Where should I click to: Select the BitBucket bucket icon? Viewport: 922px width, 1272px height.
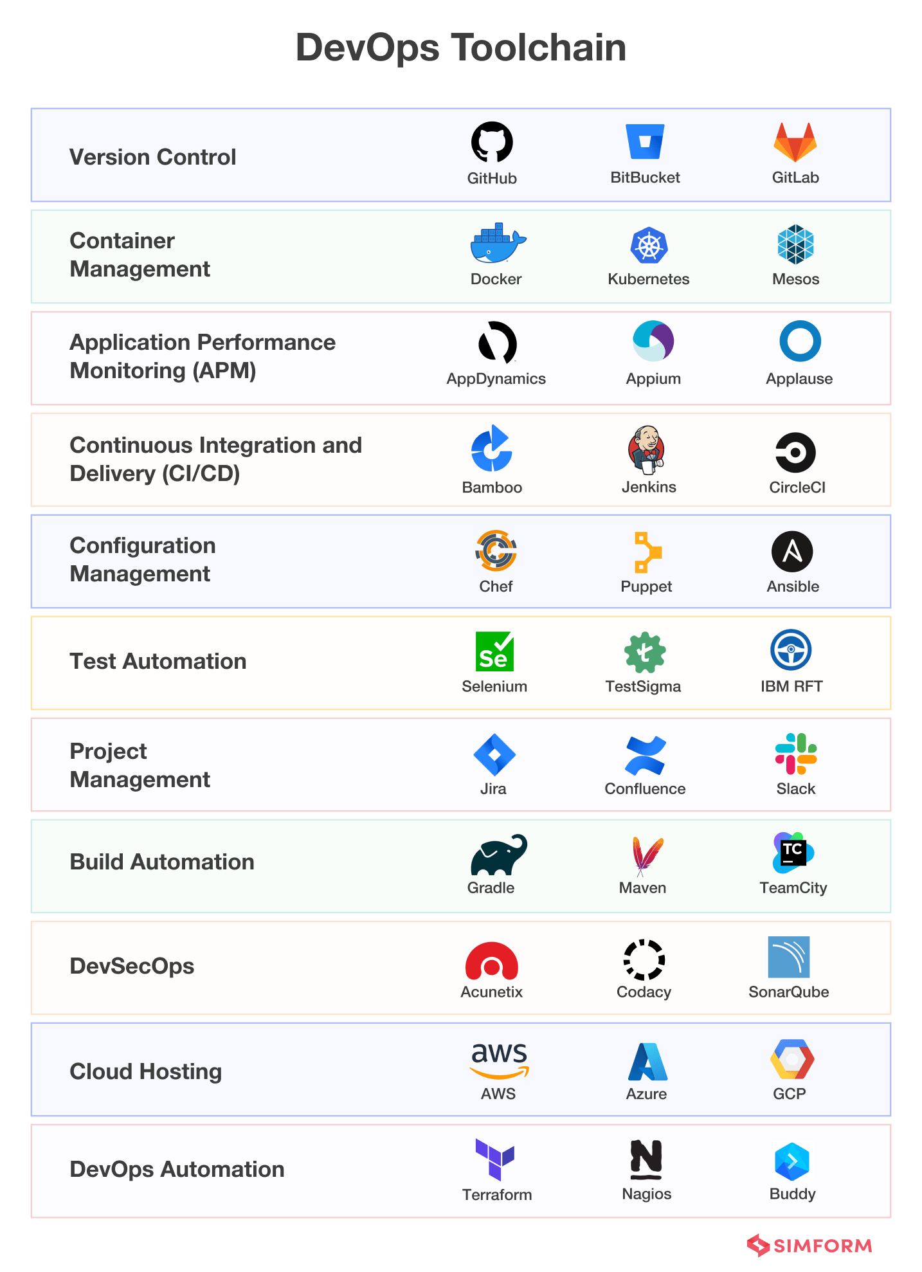coord(645,141)
